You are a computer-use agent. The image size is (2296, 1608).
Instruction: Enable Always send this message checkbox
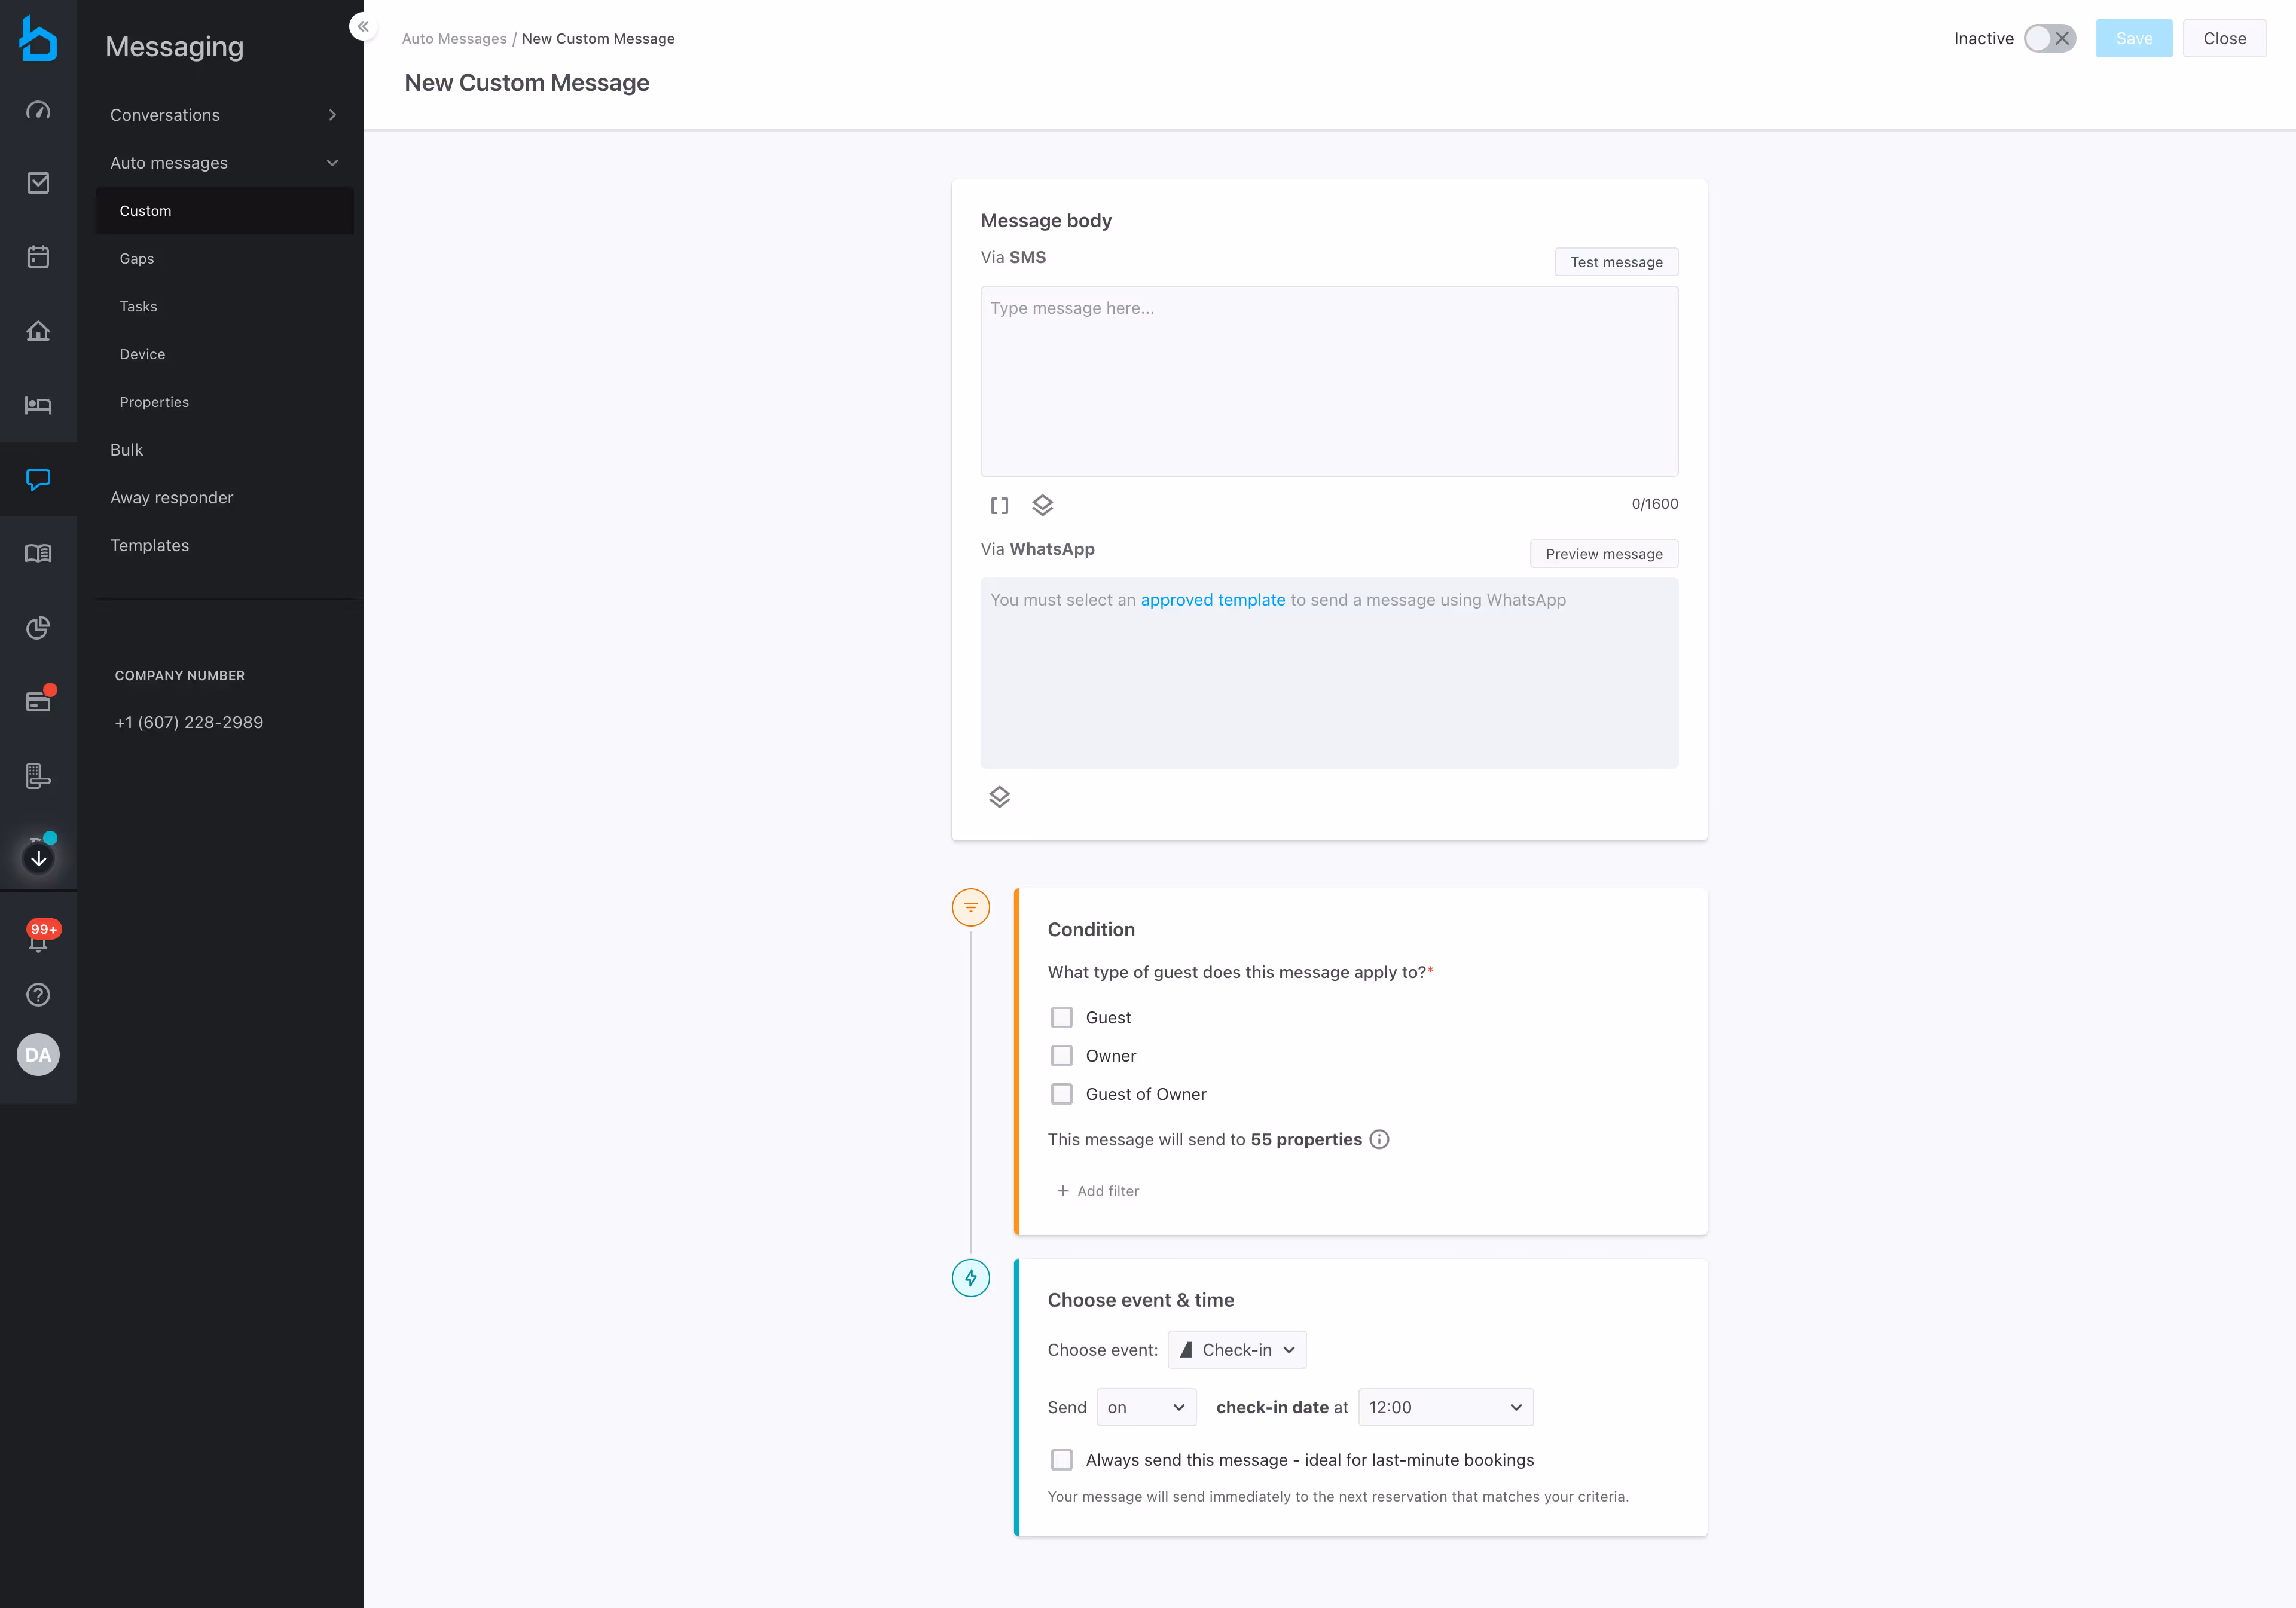pyautogui.click(x=1061, y=1460)
